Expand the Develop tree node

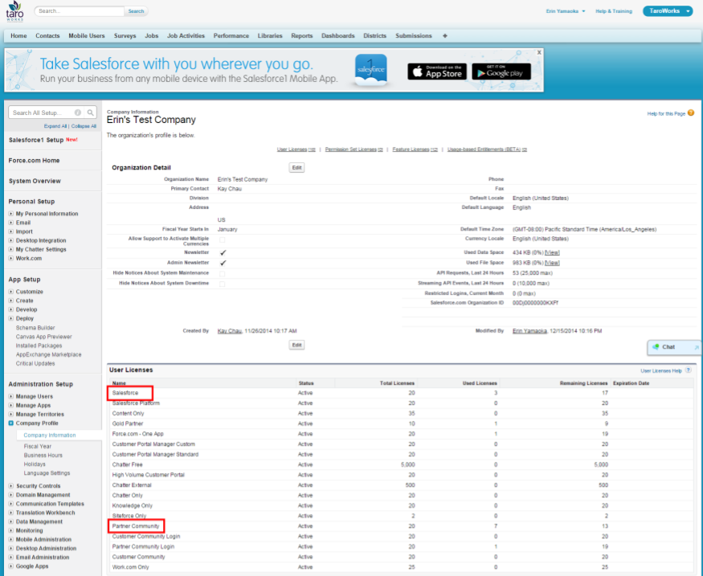tap(10, 310)
